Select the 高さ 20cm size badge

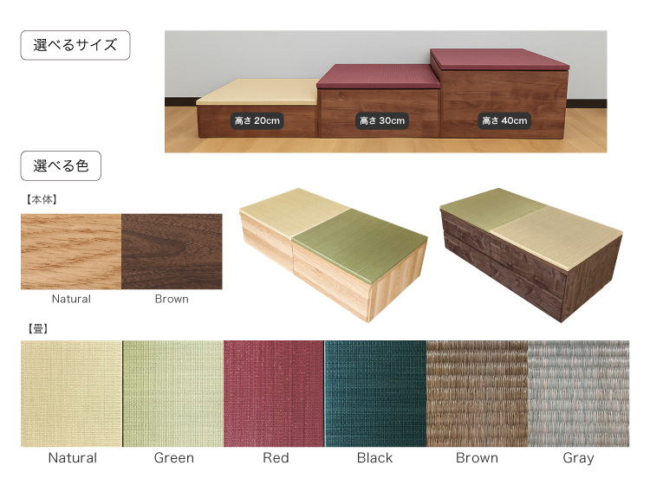coord(257,121)
